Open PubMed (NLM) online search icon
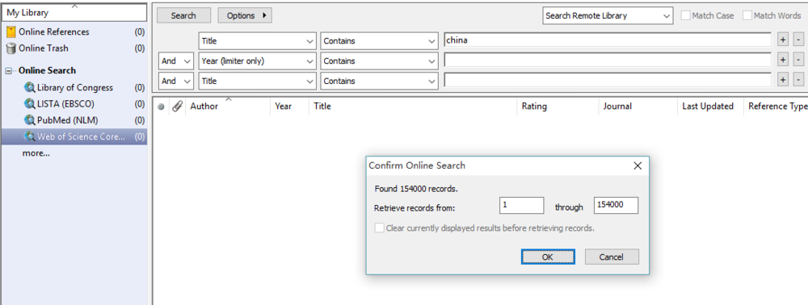The height and width of the screenshot is (305, 808). click(x=29, y=120)
